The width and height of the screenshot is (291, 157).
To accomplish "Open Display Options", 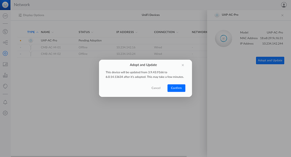I will point(31,15).
